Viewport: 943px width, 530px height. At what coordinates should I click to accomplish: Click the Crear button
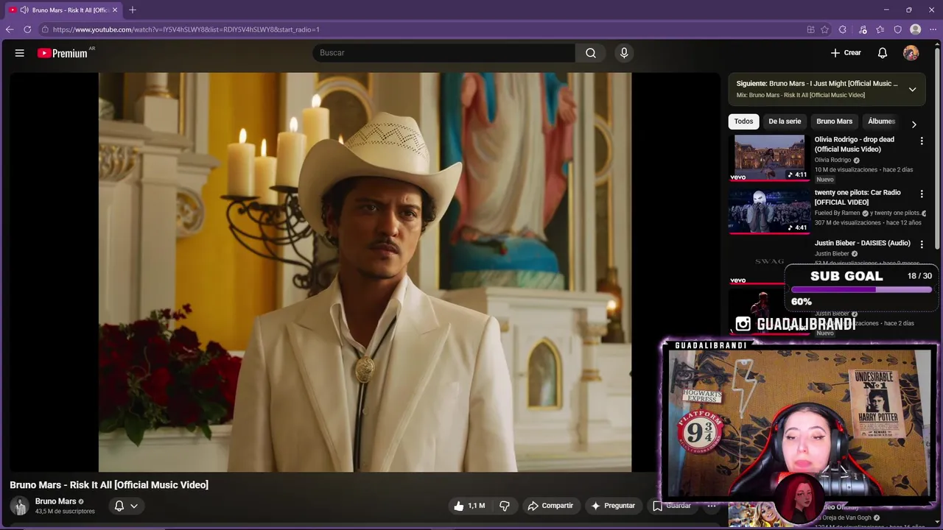pos(846,53)
